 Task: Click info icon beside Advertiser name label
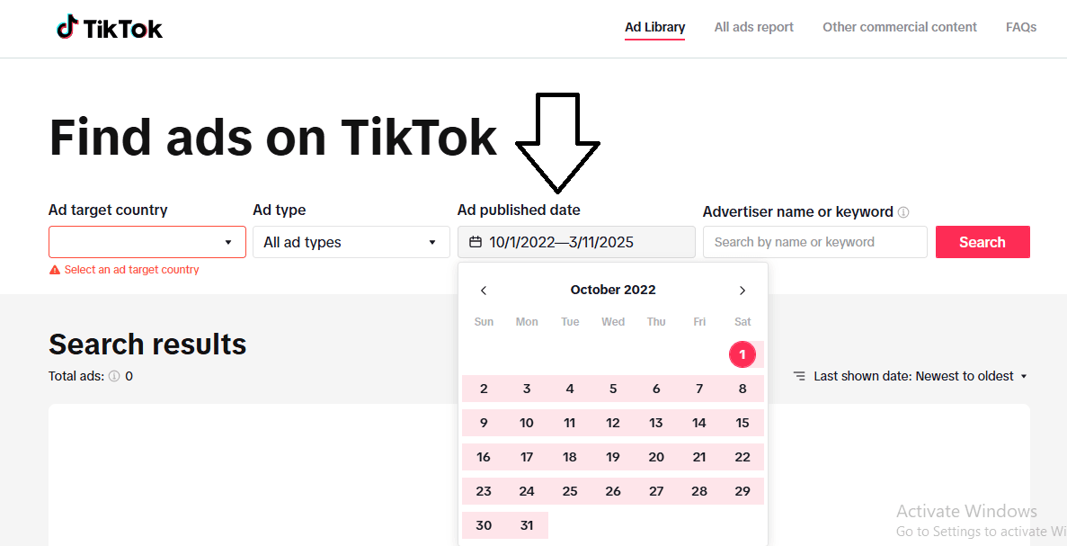point(903,212)
